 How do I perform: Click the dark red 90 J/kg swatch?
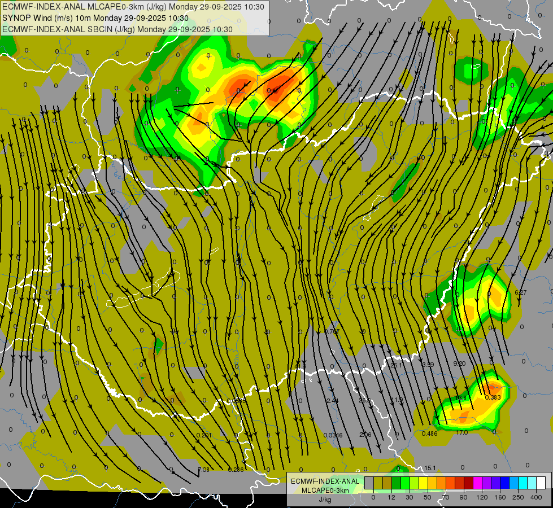point(468,483)
